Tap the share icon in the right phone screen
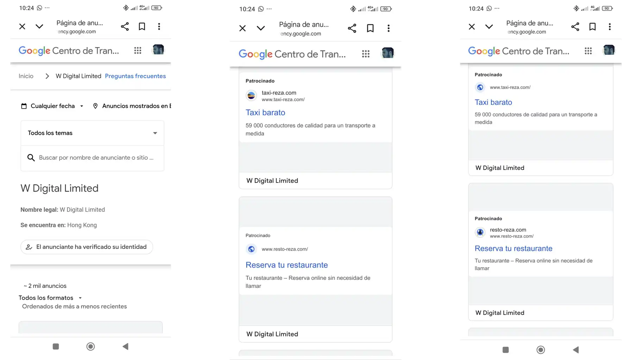 pos(575,27)
